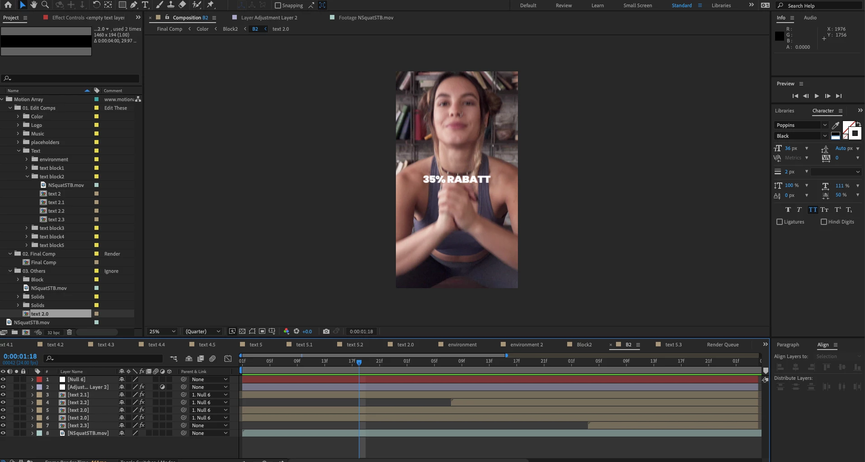
Task: Switch to the Render Queue tab
Action: coord(722,345)
